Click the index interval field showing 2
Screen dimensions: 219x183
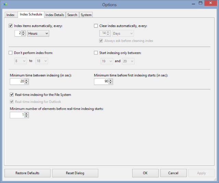(x=18, y=33)
